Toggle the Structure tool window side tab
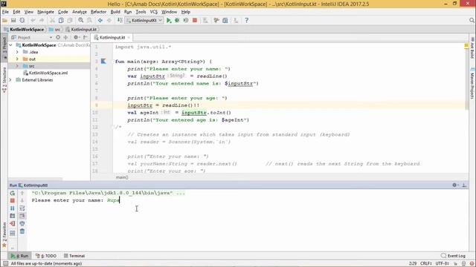The width and height of the screenshot is (476, 267). 4,79
